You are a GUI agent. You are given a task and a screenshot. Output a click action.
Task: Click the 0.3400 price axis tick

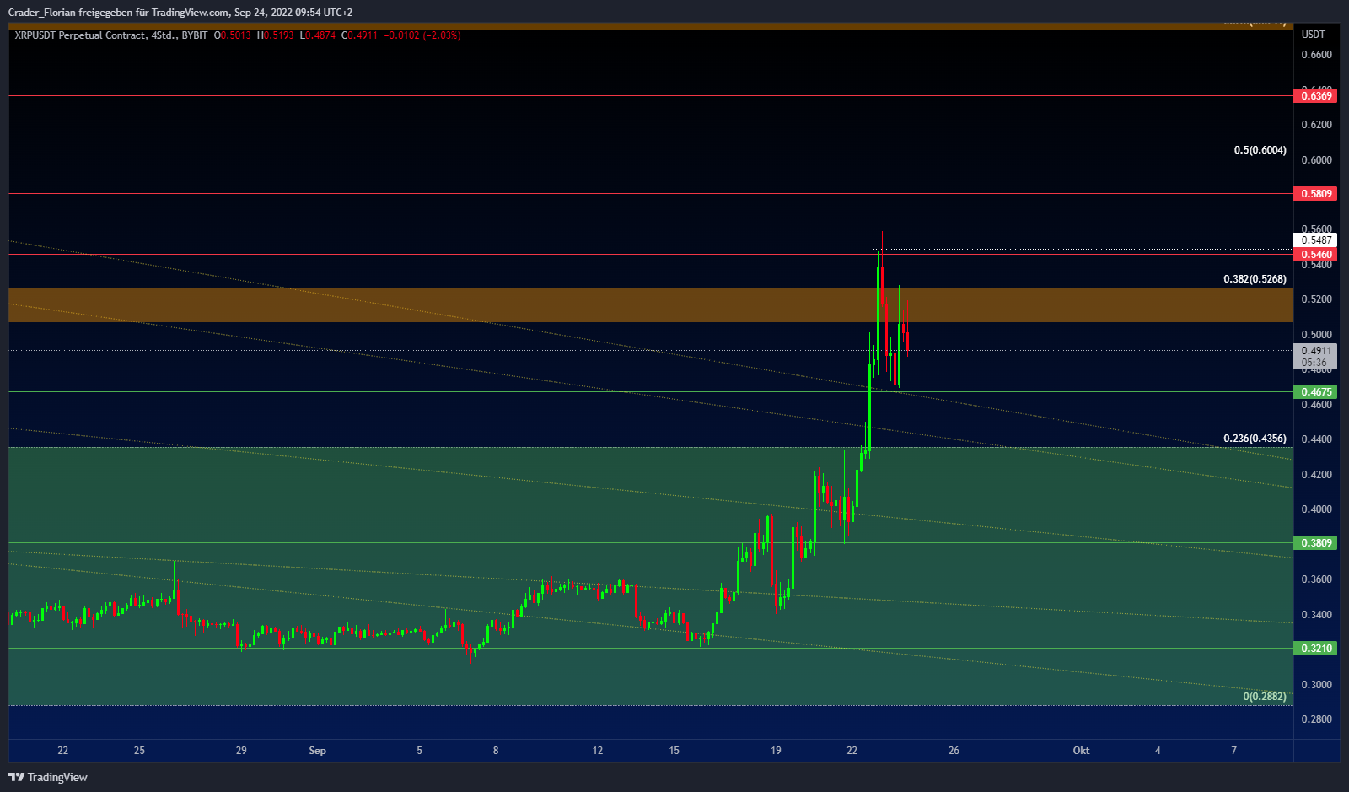(1317, 615)
